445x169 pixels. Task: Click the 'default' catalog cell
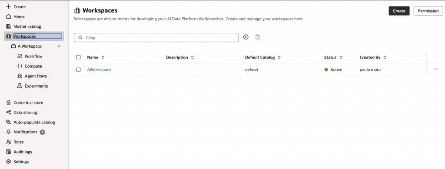pos(252,69)
